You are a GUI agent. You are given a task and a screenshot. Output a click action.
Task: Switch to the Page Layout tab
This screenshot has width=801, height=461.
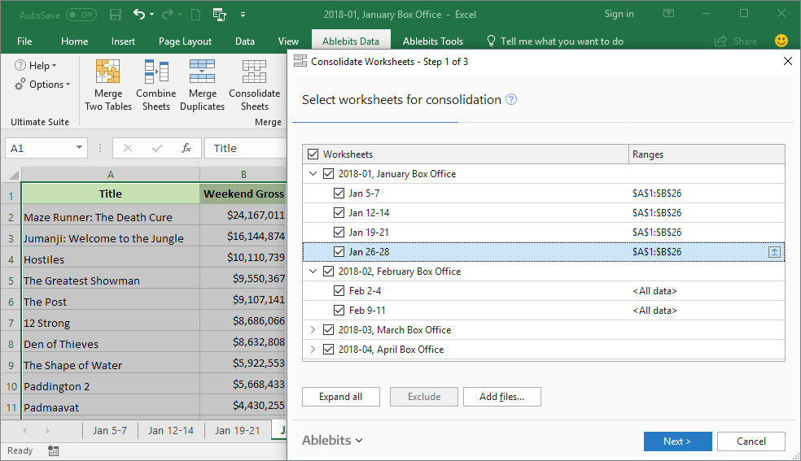click(185, 41)
